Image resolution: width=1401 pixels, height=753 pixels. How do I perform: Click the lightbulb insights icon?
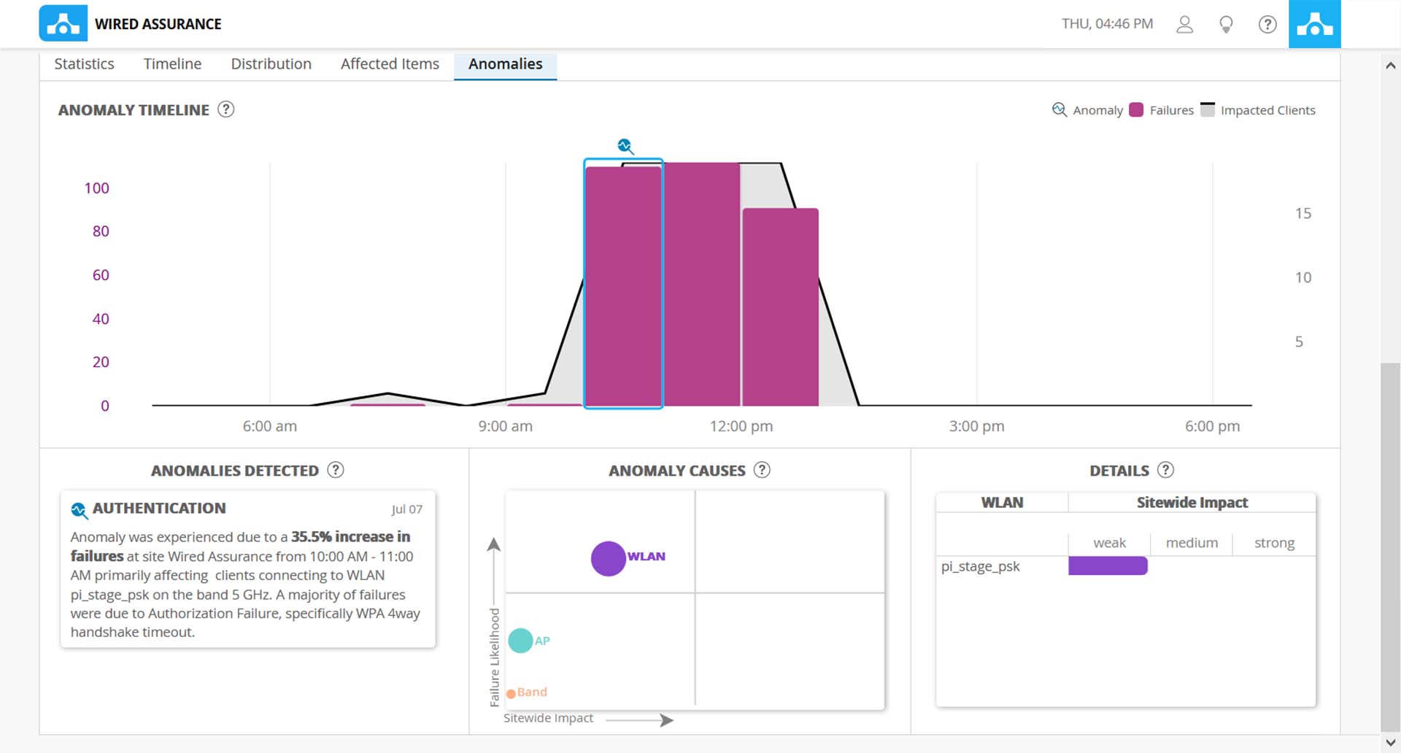[x=1226, y=24]
